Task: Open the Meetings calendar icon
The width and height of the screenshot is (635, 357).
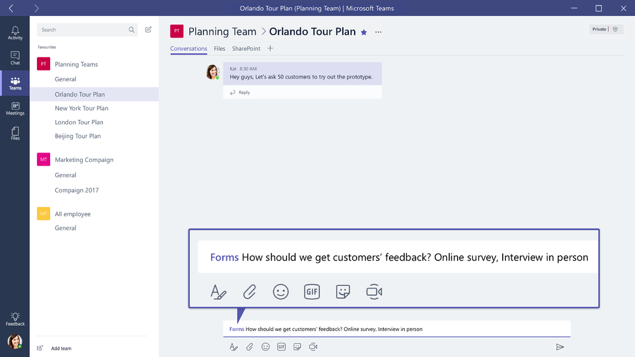Action: (x=15, y=109)
